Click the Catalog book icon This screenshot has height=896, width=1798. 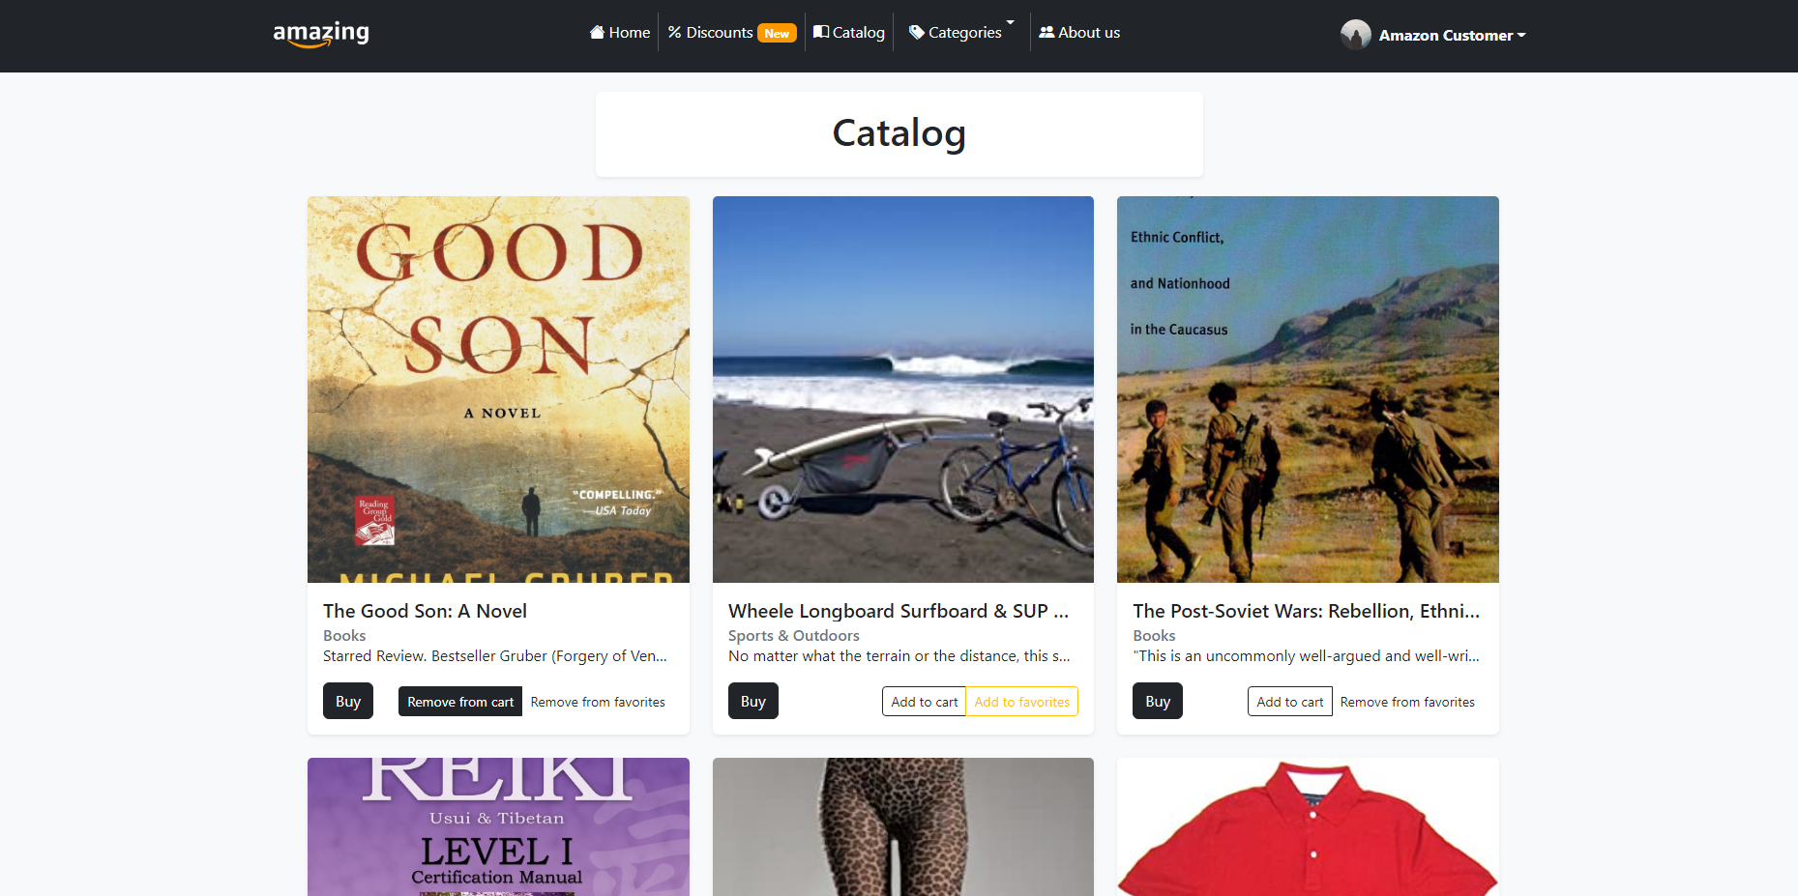click(x=821, y=32)
